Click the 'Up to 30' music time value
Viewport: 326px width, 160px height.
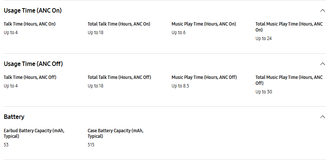(x=264, y=92)
